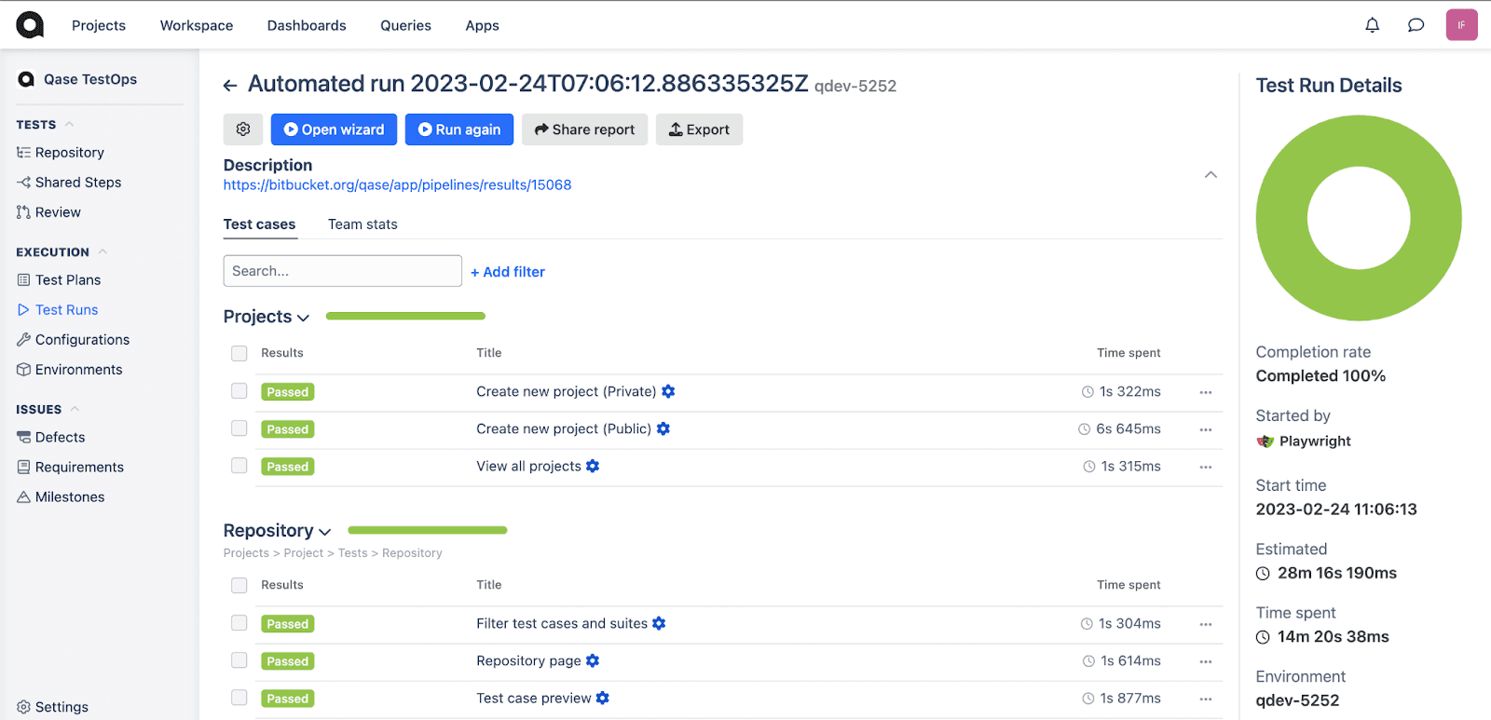
Task: Select all in Projects table header checkbox
Action: pyautogui.click(x=239, y=353)
